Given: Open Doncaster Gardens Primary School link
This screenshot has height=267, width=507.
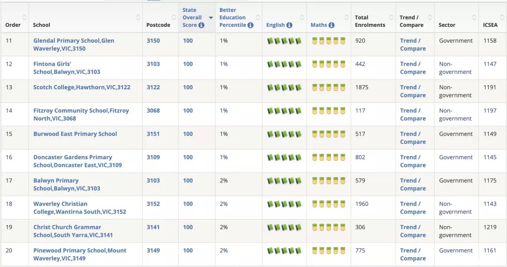Looking at the screenshot, I should [77, 161].
